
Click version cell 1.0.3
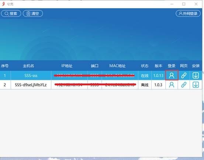(x=158, y=85)
